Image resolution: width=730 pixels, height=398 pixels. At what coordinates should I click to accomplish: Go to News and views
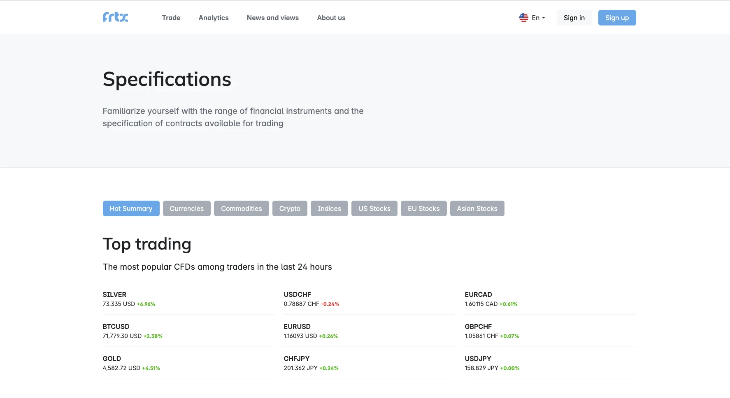[272, 18]
